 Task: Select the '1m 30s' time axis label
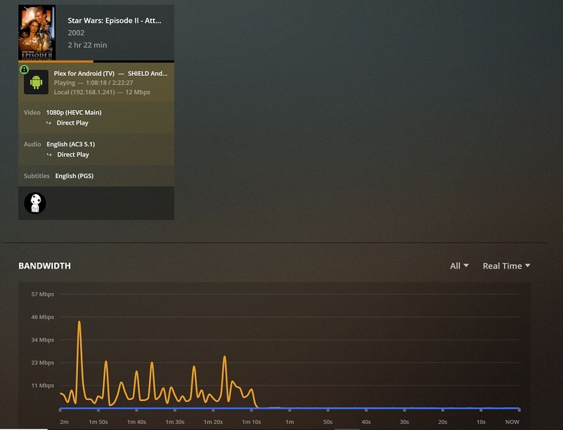[175, 422]
